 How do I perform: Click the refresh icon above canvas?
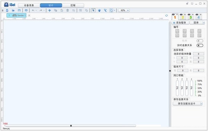166,16
